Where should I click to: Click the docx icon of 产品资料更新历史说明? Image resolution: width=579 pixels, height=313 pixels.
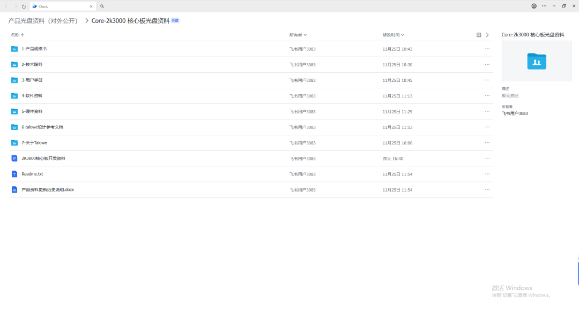click(x=14, y=189)
